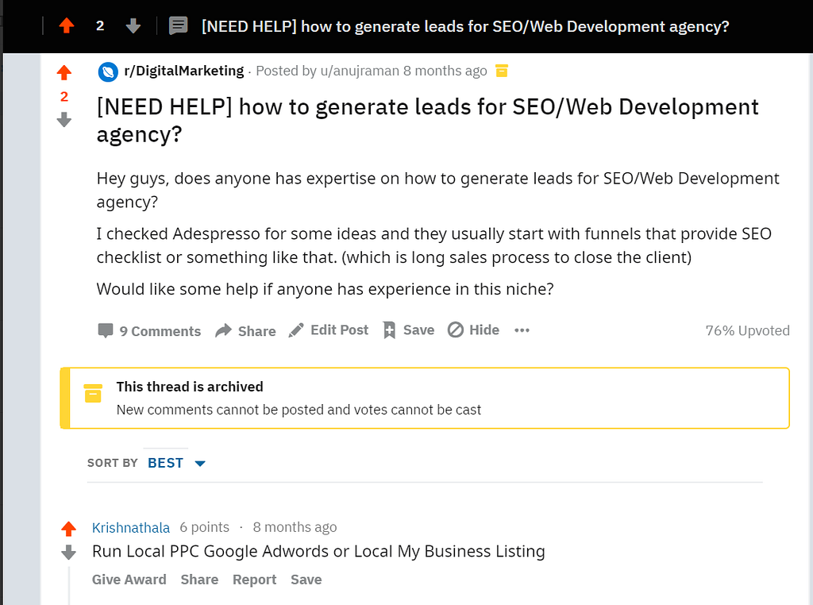Downvote the post in the top black header bar
This screenshot has height=605, width=813.
(133, 25)
